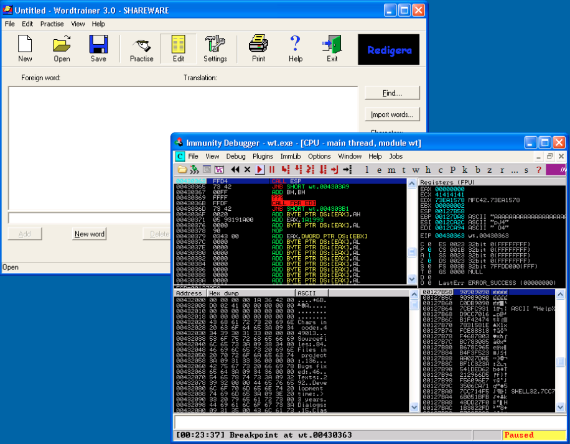Click the yellow 'Paused' status indicator
Viewport: 570px width, 444px height.
(x=534, y=435)
